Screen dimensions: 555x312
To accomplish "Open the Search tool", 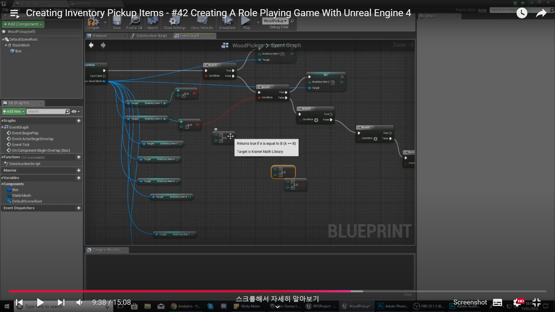I will click(152, 23).
